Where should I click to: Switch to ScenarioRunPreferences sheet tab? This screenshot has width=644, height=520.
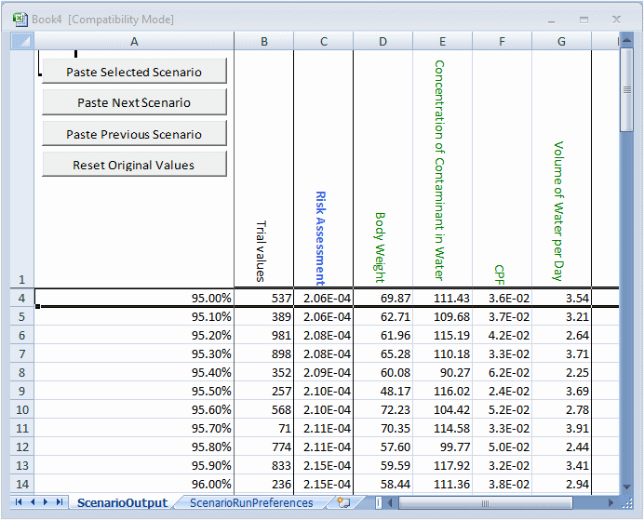pyautogui.click(x=251, y=502)
